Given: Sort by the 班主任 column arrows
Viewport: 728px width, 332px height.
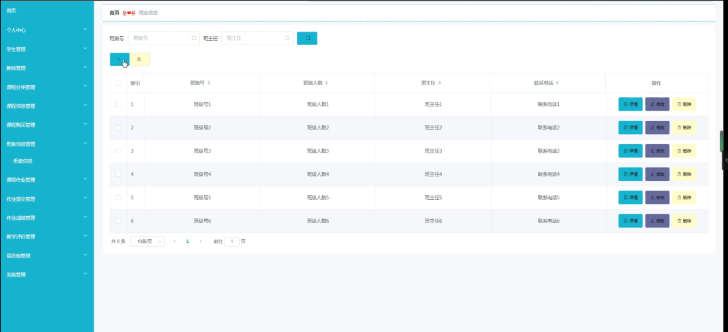Looking at the screenshot, I should click(439, 83).
